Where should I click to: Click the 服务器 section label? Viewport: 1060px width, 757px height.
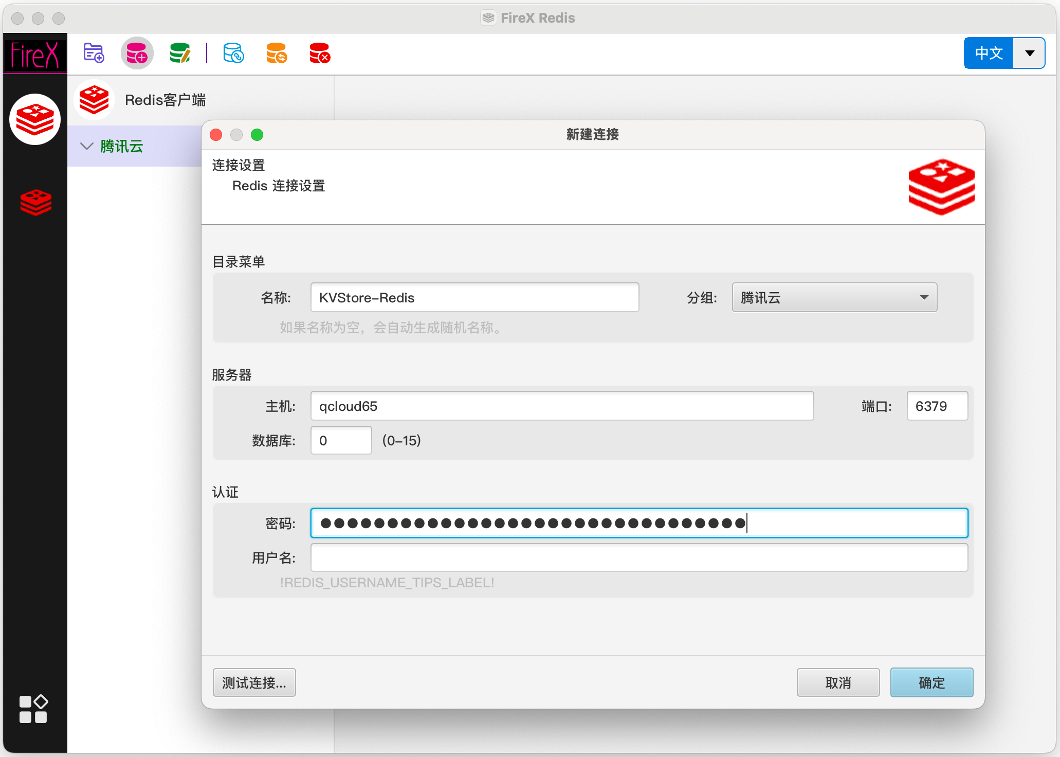232,375
